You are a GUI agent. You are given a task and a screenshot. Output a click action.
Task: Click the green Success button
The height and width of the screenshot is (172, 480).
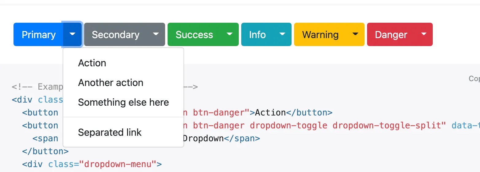194,34
